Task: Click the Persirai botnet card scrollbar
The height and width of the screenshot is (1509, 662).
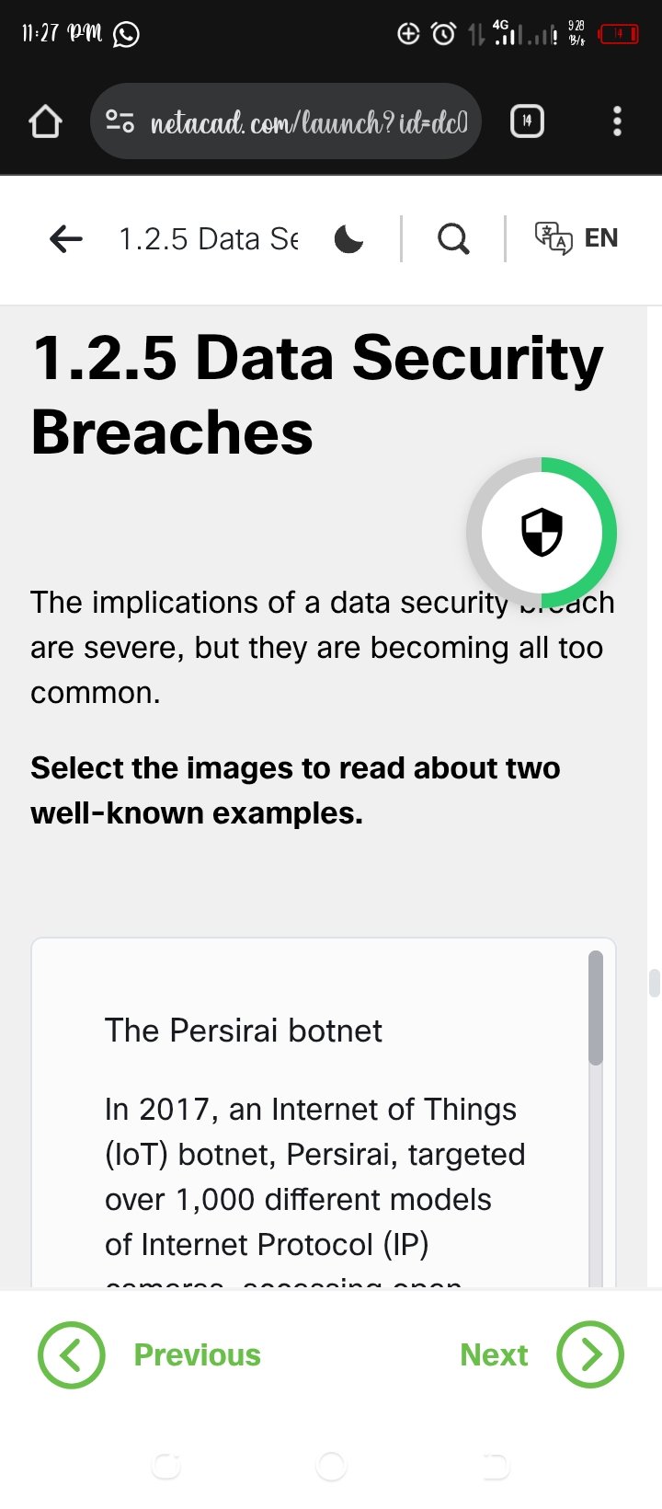Action: [x=596, y=1008]
